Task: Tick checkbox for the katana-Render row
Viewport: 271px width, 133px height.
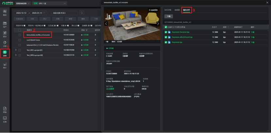Action: point(20,45)
